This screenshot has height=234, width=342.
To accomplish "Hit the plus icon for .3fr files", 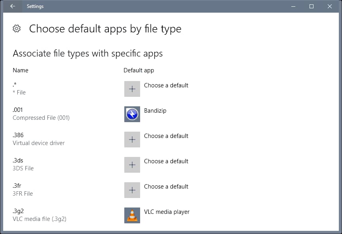I will (x=132, y=190).
